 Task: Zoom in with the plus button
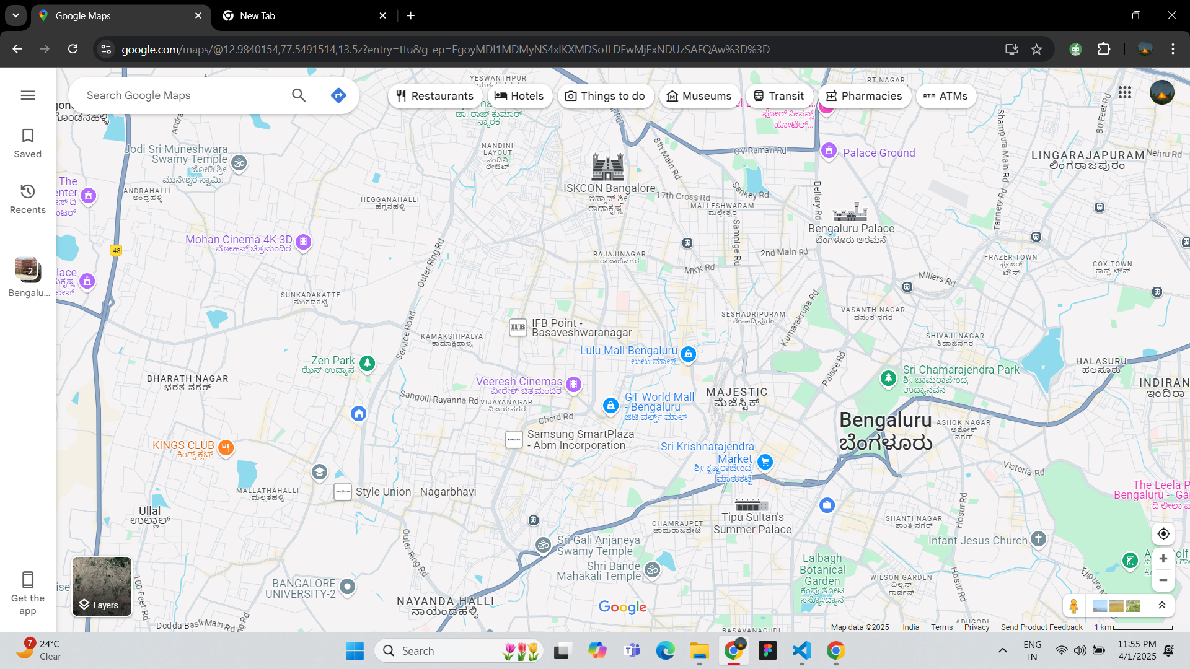pyautogui.click(x=1163, y=559)
